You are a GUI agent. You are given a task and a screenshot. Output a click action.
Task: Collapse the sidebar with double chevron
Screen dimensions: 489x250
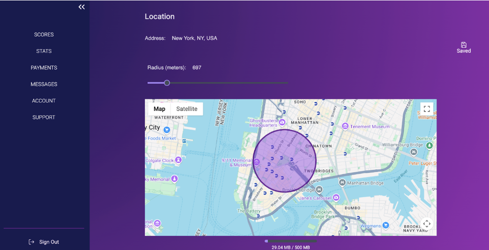click(81, 7)
